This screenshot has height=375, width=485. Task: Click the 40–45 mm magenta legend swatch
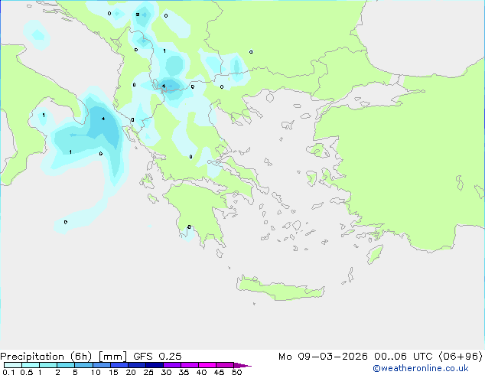tap(207, 365)
